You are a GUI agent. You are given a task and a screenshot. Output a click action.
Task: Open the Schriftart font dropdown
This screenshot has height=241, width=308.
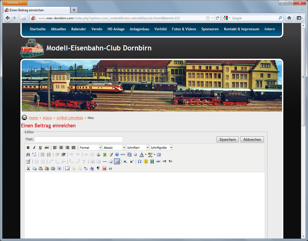pos(137,148)
